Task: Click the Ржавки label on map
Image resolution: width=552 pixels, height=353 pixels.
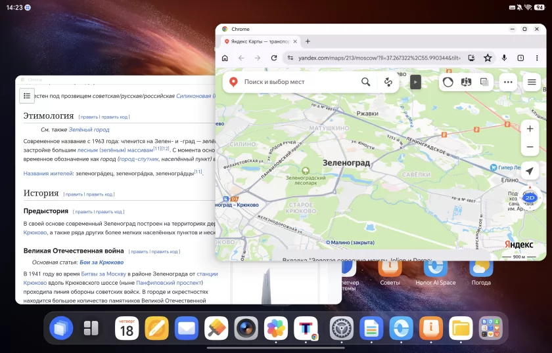Action: [x=367, y=114]
